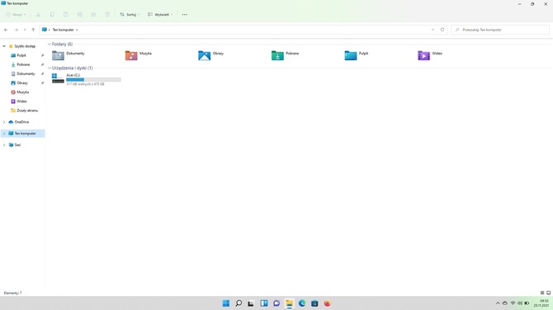
Task: Open the Wideo folder in main pane
Action: [430, 55]
